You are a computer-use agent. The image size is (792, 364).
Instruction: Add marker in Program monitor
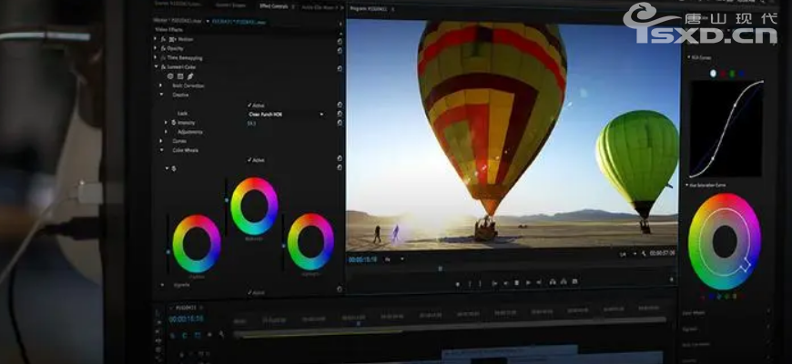[458, 284]
